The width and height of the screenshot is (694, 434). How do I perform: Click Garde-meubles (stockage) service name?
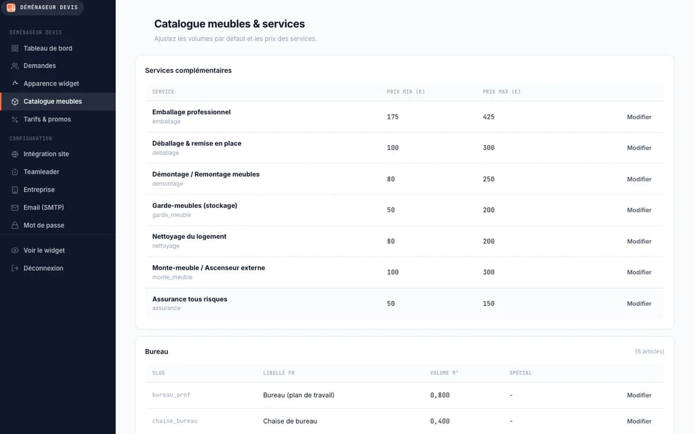(x=195, y=205)
